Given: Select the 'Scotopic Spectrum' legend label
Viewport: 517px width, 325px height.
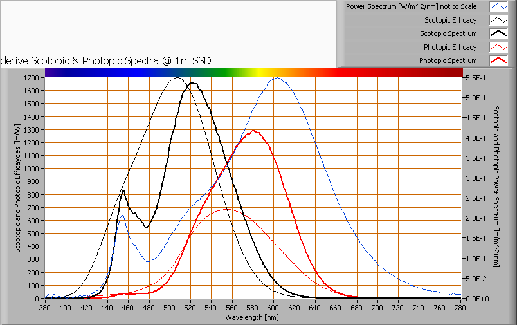Looking at the screenshot, I should pos(448,33).
